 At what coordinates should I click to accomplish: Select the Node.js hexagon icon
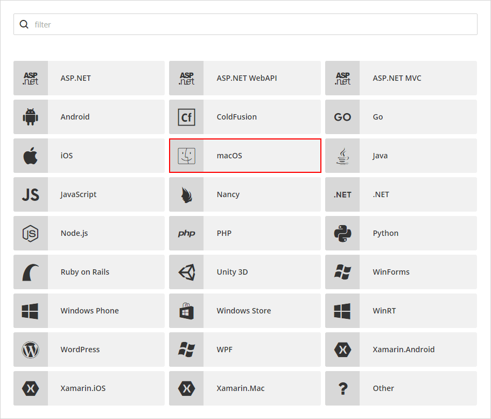pos(31,233)
